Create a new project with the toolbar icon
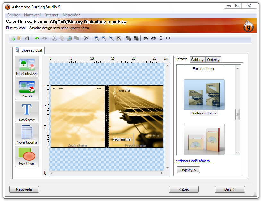261x201 pixels. [x=13, y=38]
